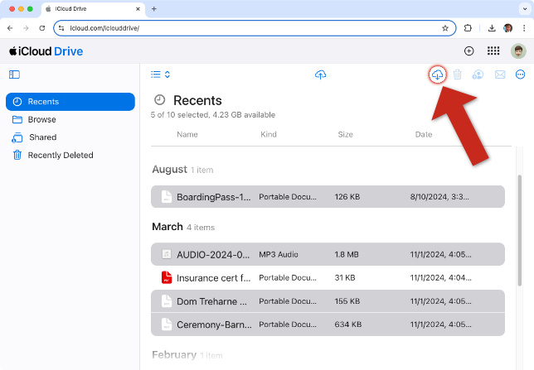The image size is (534, 370).
Task: Open the view sort chevron dropdown
Action: 167,74
